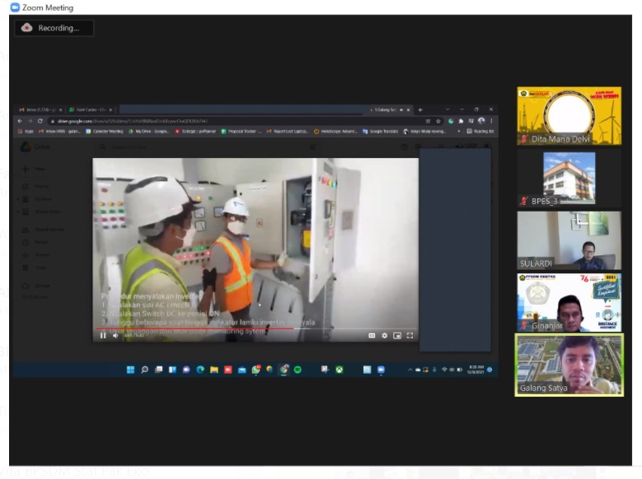Switch to the Galang Chrome tab
This screenshot has width=642, height=479.
[387, 109]
